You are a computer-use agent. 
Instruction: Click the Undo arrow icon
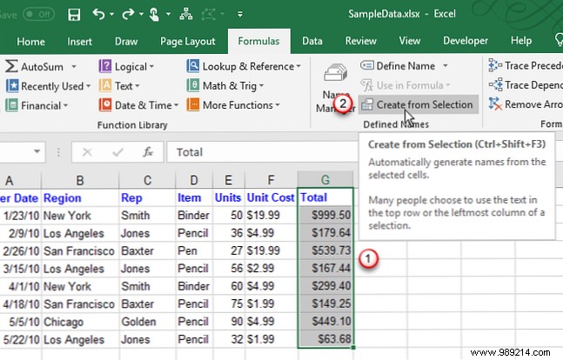point(98,15)
